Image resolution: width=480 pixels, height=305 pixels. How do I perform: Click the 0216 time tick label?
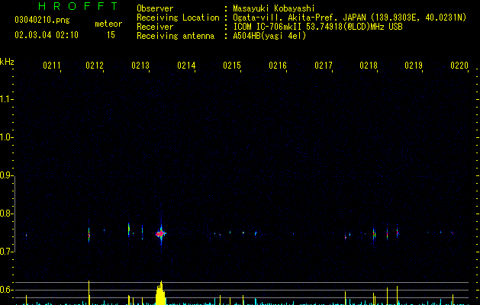click(x=278, y=65)
